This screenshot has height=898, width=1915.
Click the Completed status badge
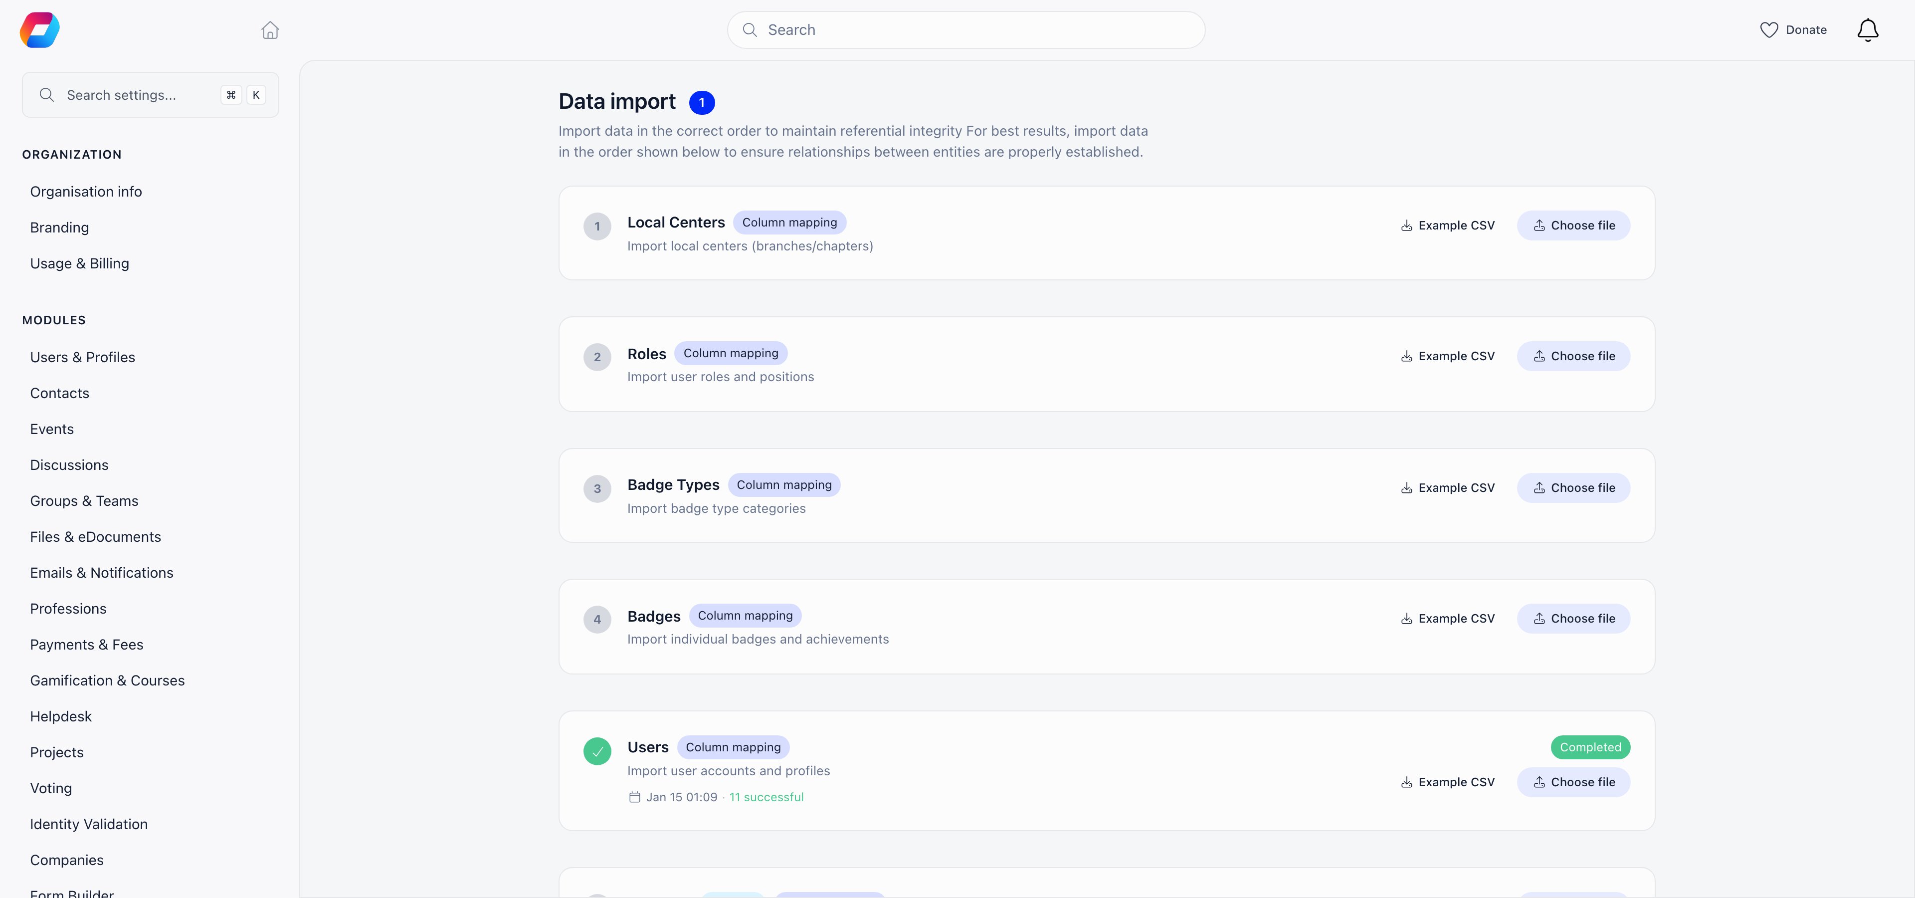click(x=1590, y=747)
